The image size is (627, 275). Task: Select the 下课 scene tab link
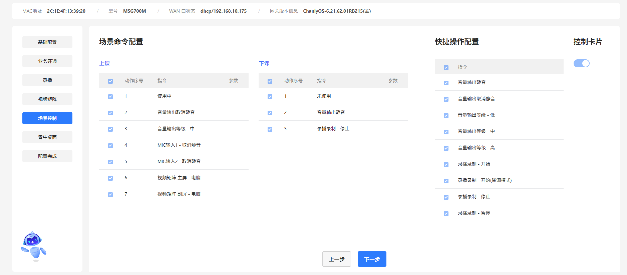(264, 63)
